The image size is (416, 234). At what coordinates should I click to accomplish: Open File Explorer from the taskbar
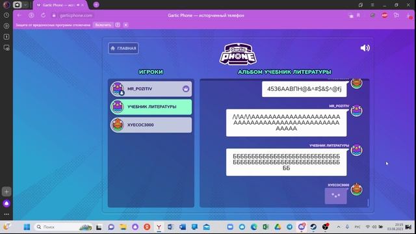point(123,227)
